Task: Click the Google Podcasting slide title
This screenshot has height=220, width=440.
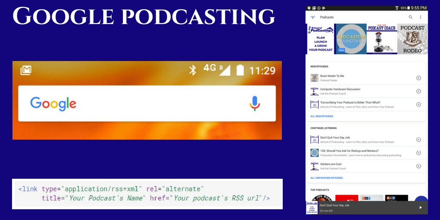Action: point(144,16)
